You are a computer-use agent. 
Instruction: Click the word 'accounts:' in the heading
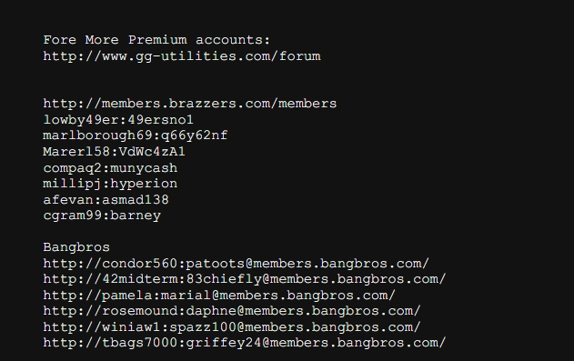tap(233, 40)
